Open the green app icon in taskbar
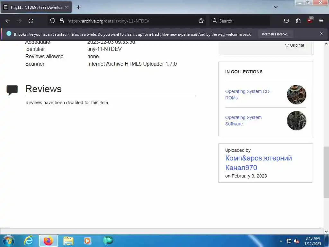 coord(108,241)
